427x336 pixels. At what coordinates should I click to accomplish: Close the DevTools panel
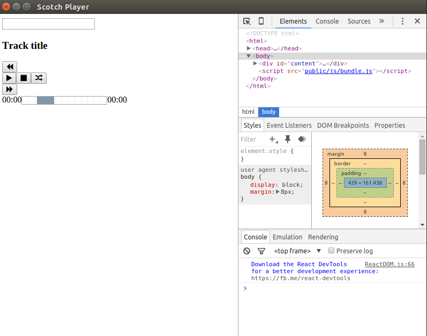(417, 21)
